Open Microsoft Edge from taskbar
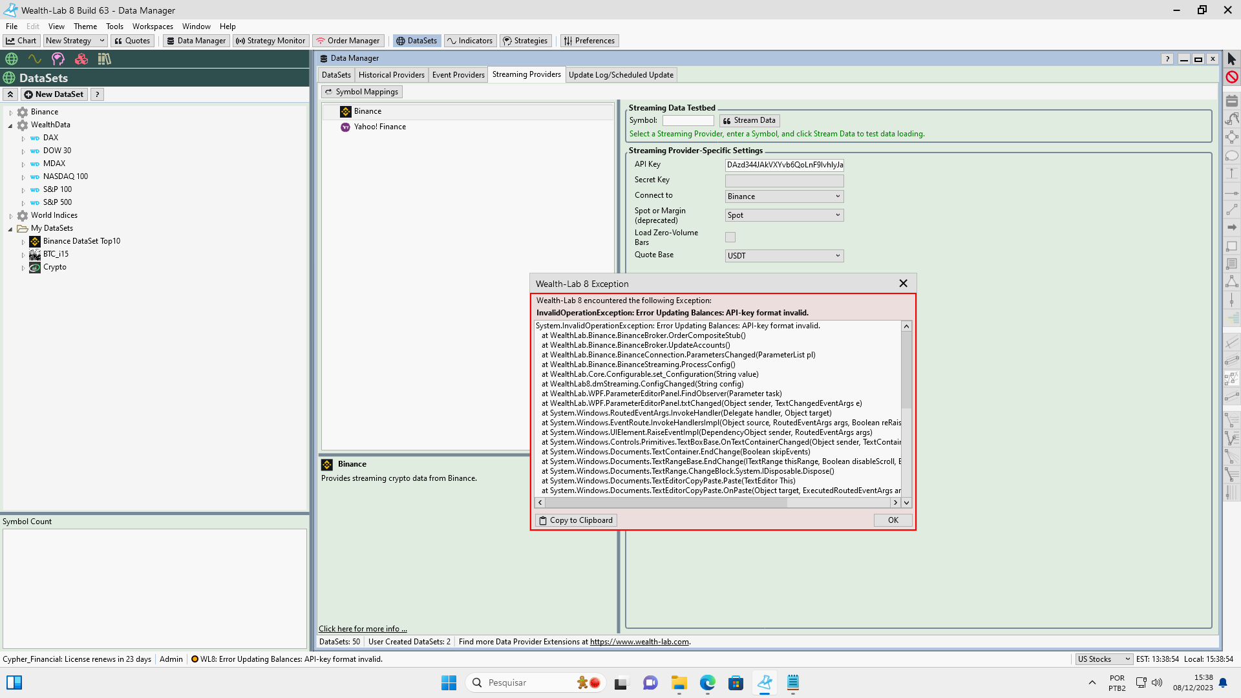 (x=708, y=682)
